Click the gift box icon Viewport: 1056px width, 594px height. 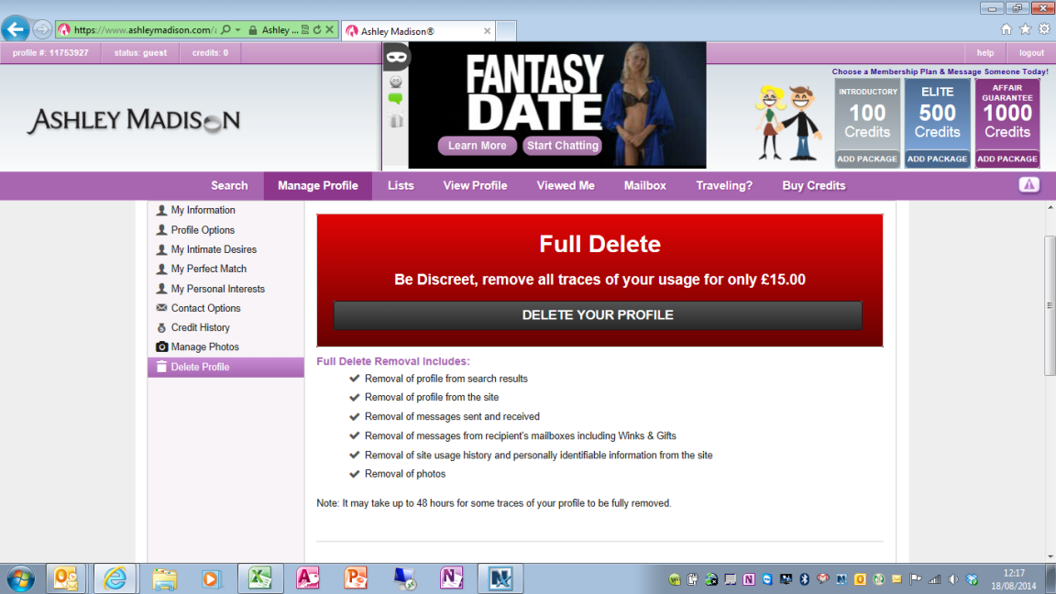pyautogui.click(x=396, y=120)
